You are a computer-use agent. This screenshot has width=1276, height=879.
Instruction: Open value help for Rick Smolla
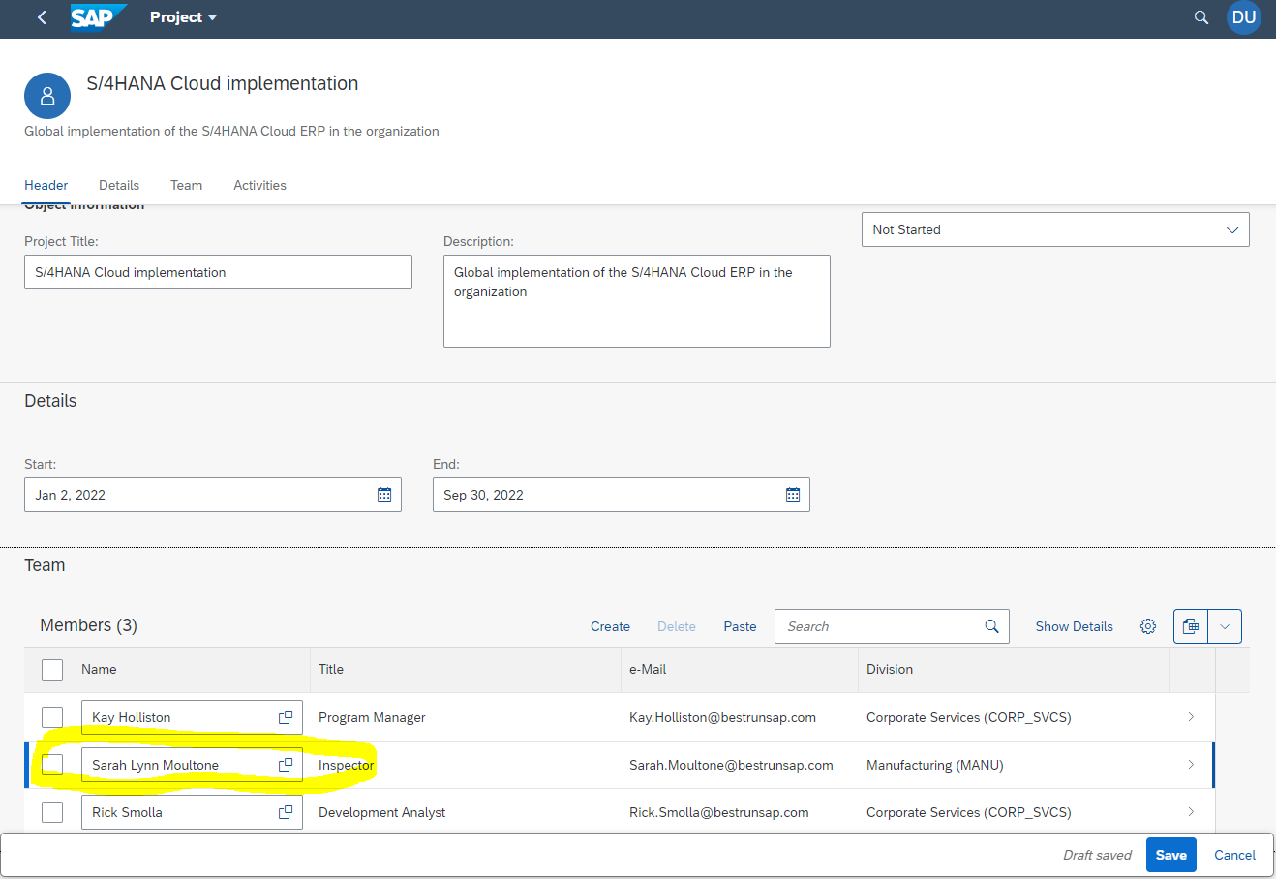click(286, 812)
